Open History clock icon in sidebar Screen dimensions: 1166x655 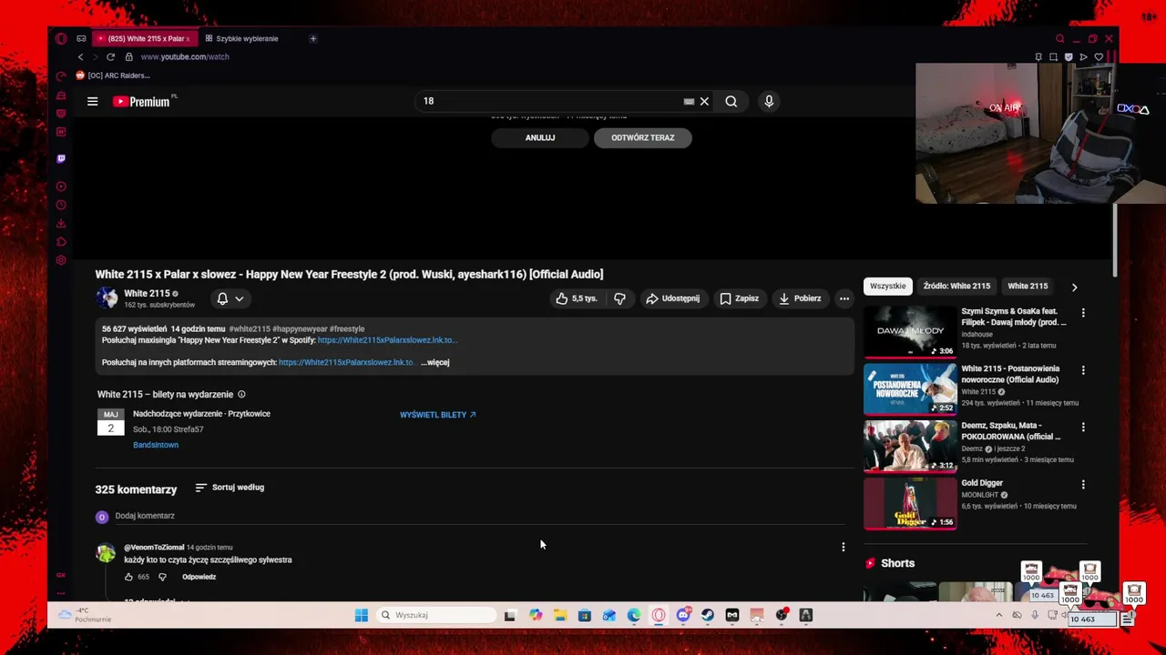(61, 205)
